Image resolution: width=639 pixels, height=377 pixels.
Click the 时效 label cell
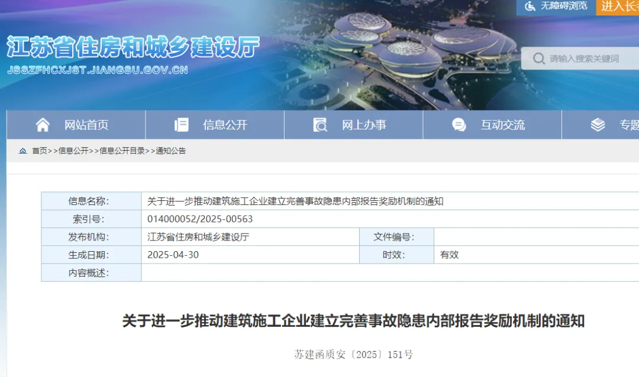click(396, 255)
